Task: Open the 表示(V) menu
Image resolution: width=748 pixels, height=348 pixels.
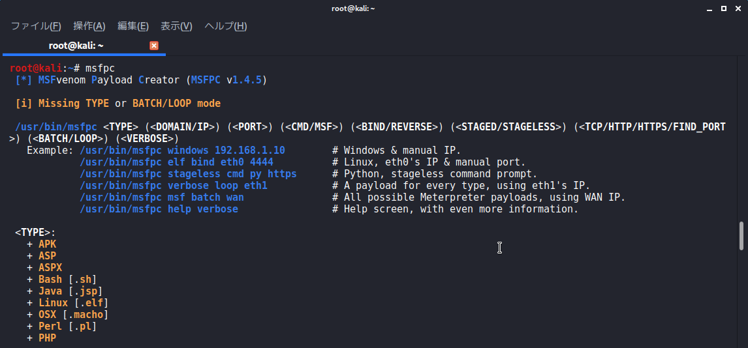Action: [x=176, y=26]
